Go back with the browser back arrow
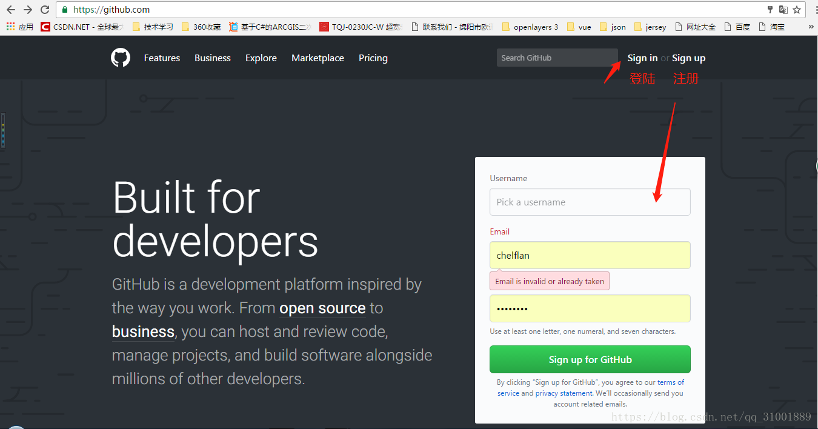The image size is (818, 429). click(11, 10)
